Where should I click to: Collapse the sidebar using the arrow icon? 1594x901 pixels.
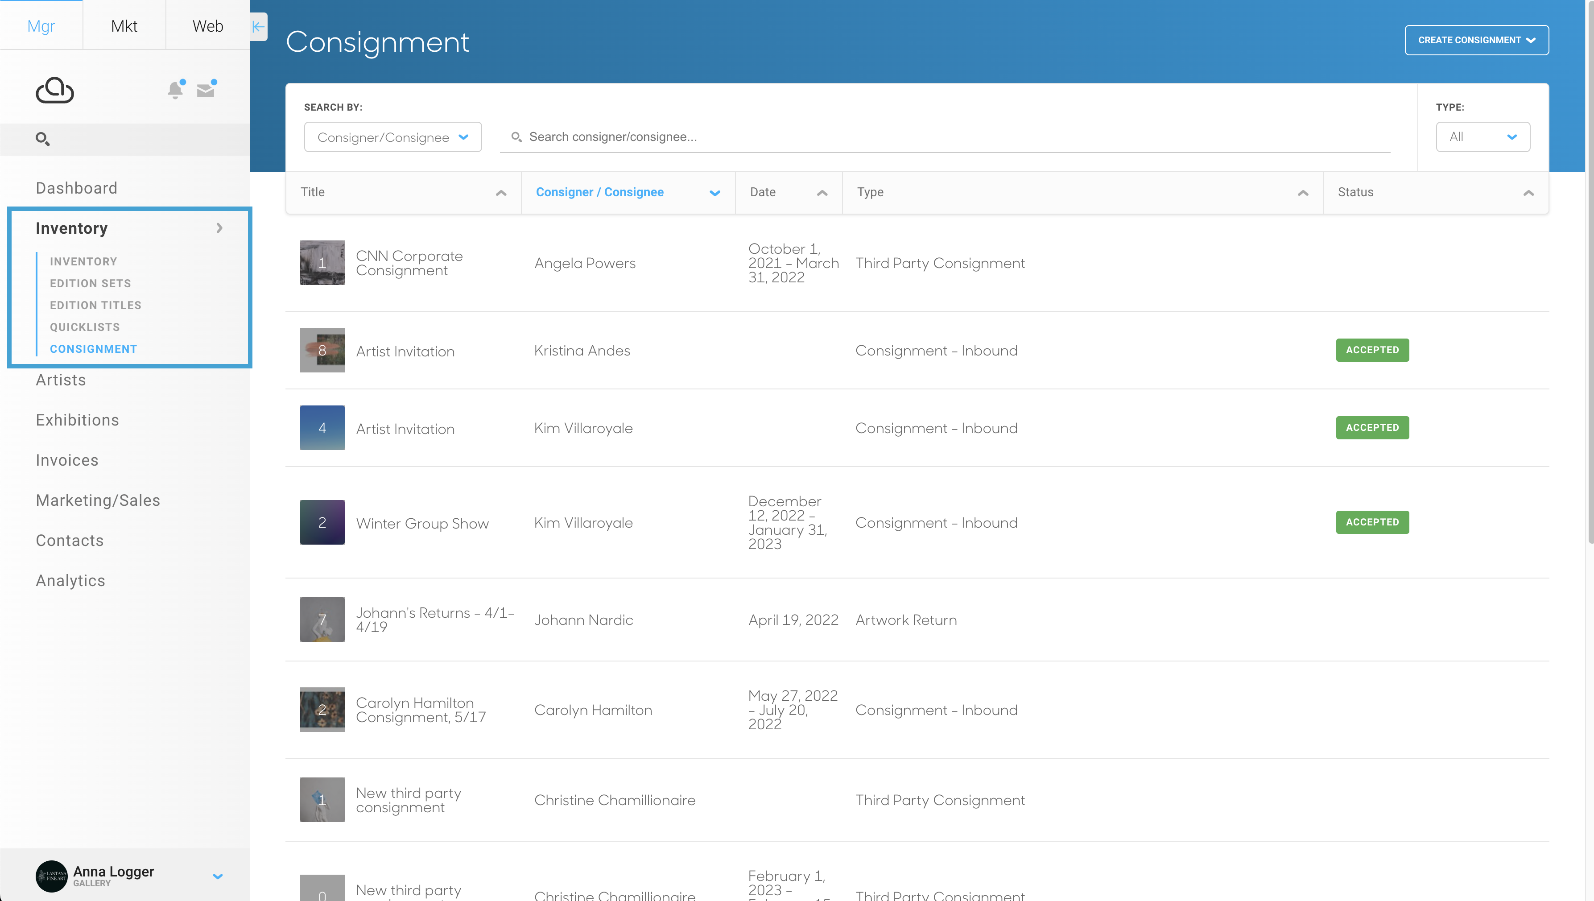click(258, 27)
